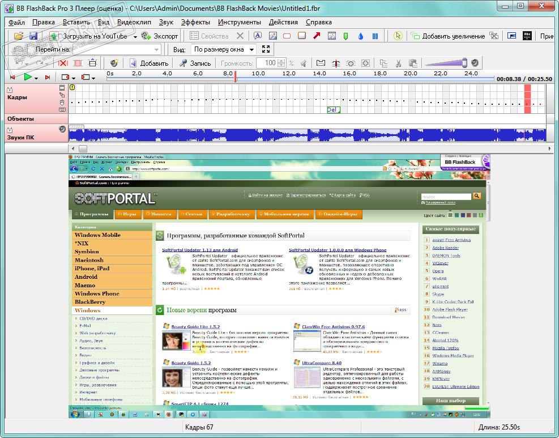Toggle the Звуки ПК track lock icon
The image size is (559, 438).
tap(10, 130)
